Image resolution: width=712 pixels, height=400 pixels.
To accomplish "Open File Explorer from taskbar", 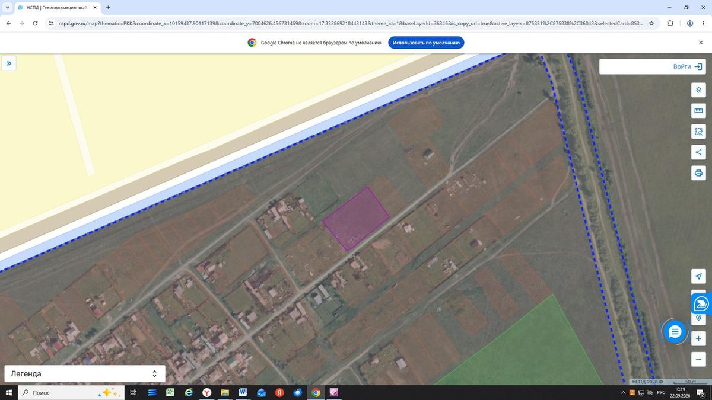I will click(225, 392).
